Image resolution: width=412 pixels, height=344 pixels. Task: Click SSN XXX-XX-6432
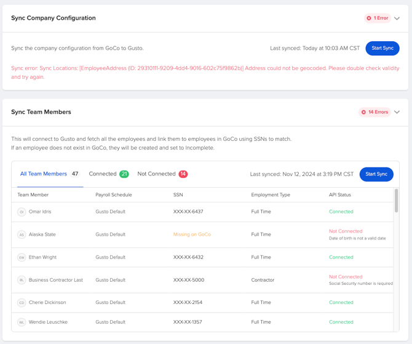point(188,257)
